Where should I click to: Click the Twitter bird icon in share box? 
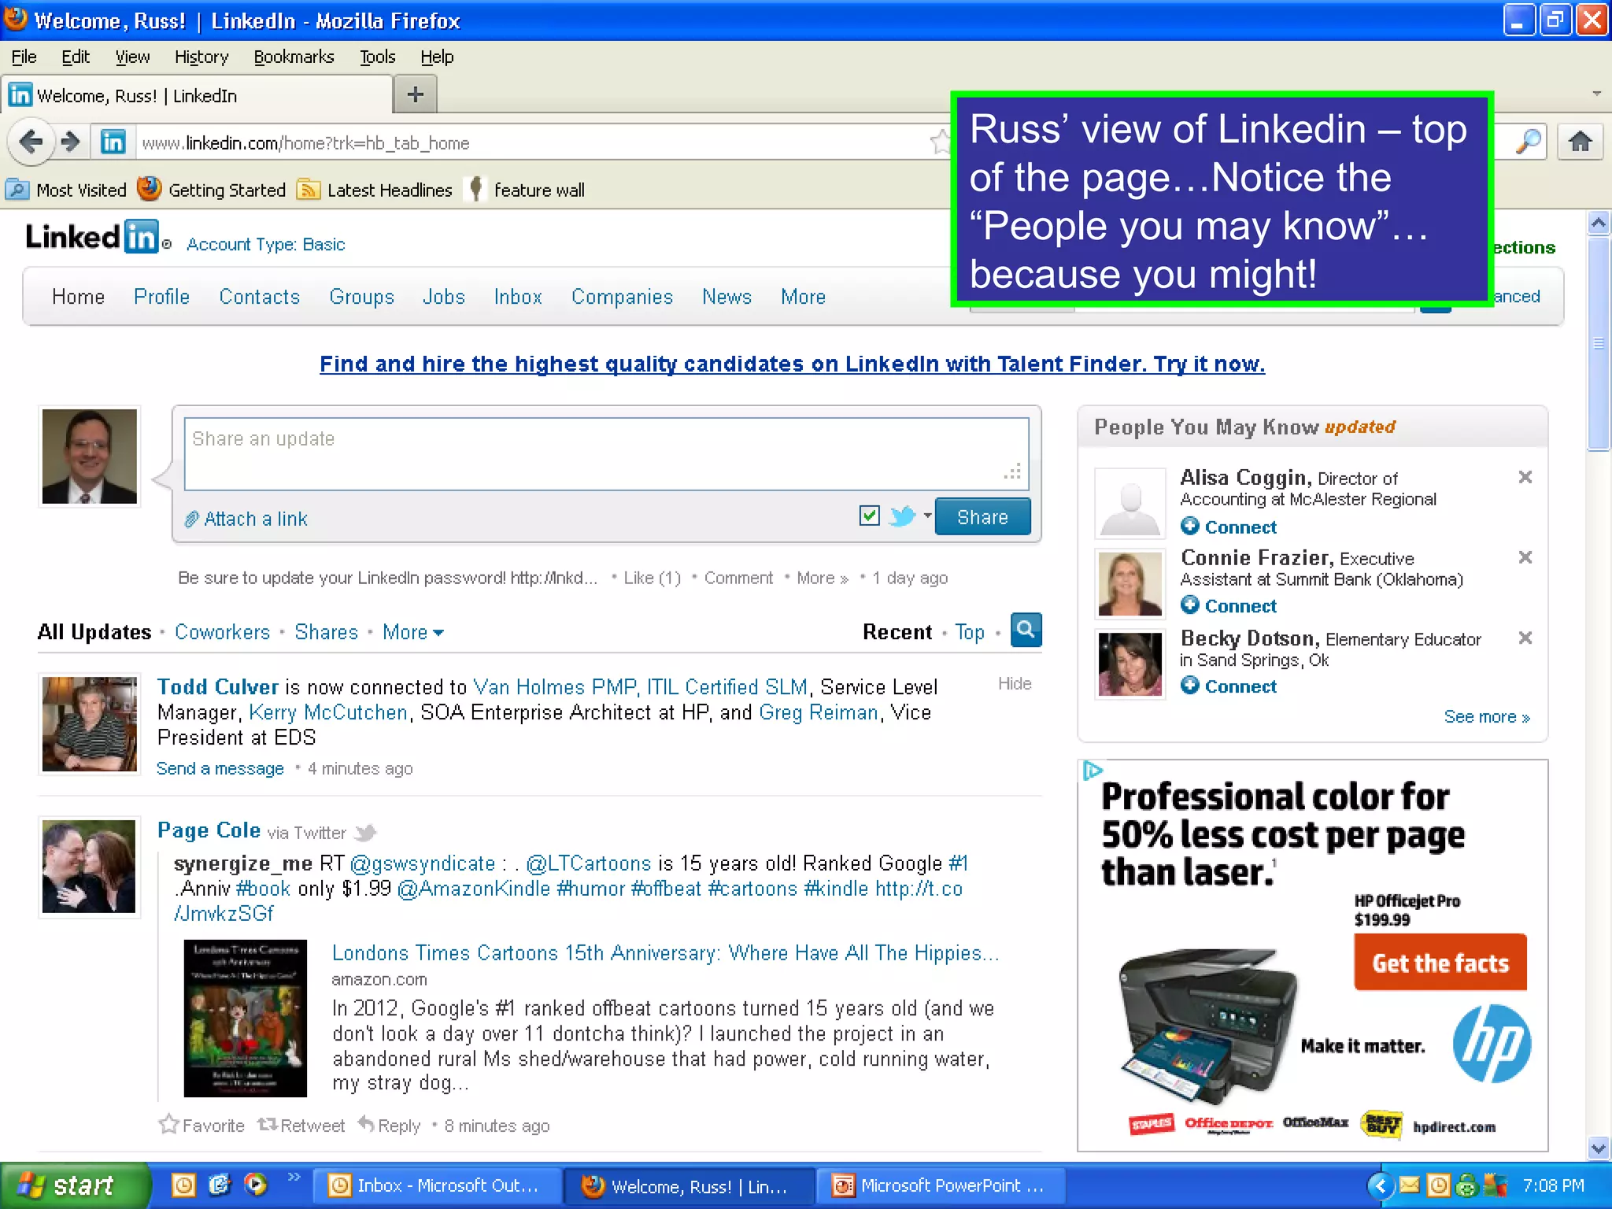point(902,516)
